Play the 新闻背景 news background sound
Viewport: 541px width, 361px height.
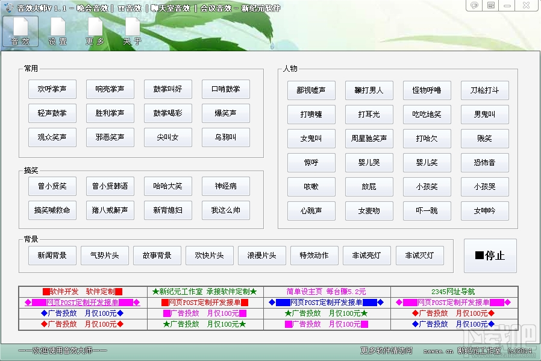(52, 255)
